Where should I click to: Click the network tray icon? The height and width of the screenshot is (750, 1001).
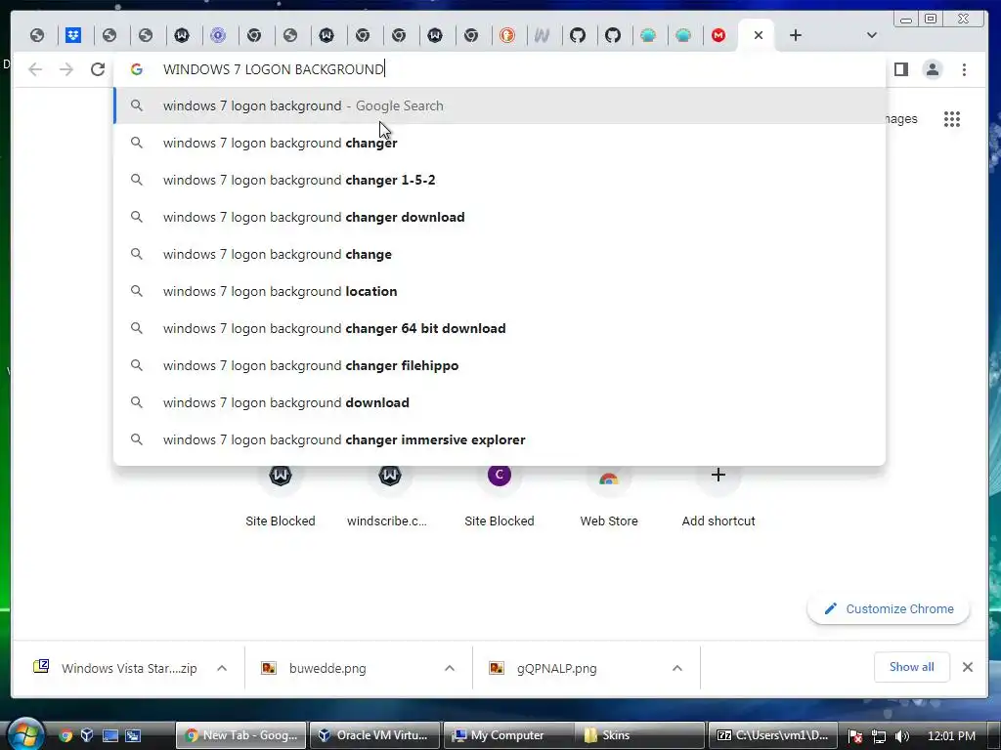coord(879,736)
